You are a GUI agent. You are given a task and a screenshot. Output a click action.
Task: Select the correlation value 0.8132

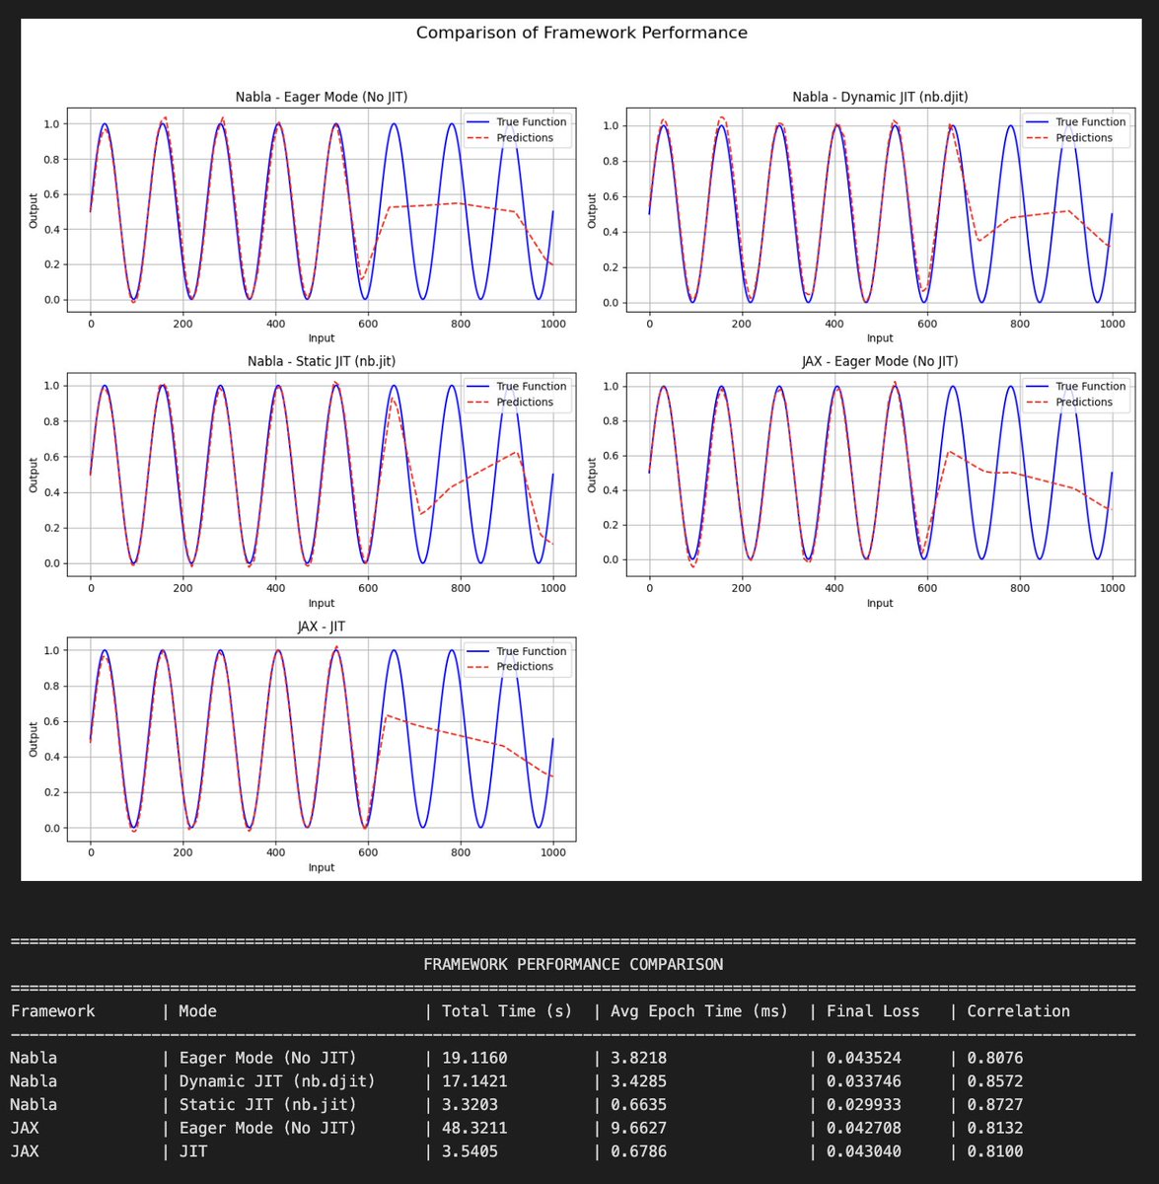pos(995,1128)
